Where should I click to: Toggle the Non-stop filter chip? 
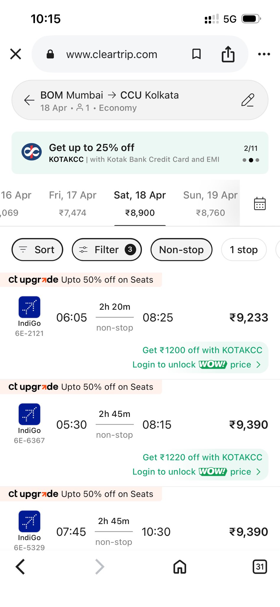pyautogui.click(x=181, y=250)
